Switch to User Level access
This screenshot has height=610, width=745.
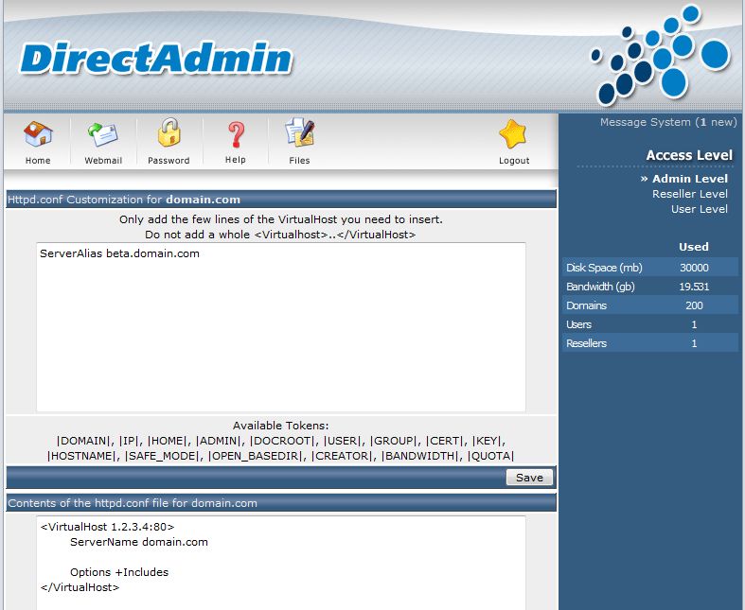coord(699,209)
